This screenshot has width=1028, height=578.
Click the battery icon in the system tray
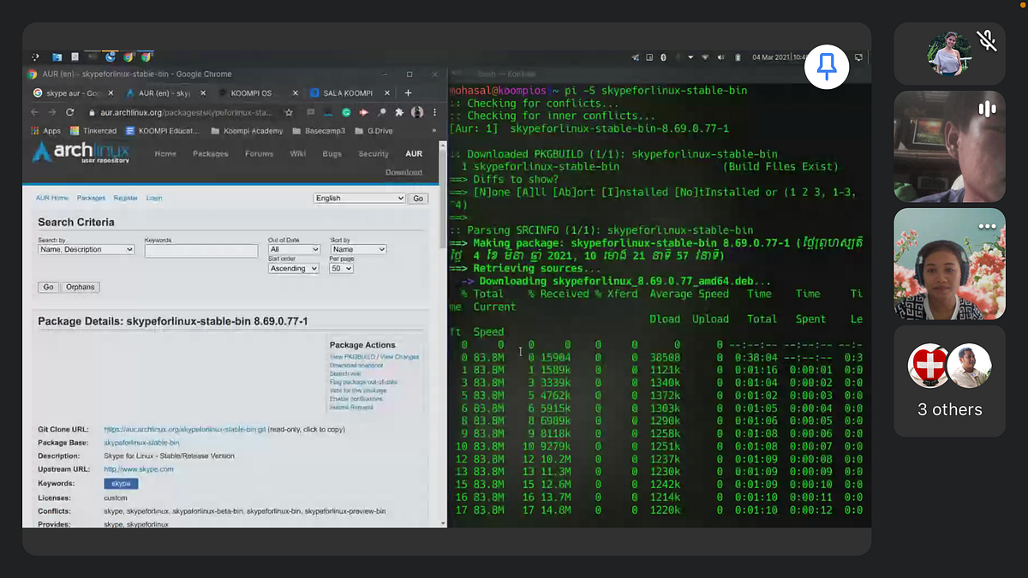[738, 57]
